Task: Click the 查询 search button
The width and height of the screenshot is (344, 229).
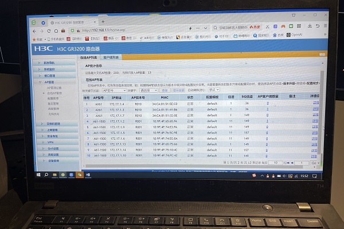Action: [163, 90]
